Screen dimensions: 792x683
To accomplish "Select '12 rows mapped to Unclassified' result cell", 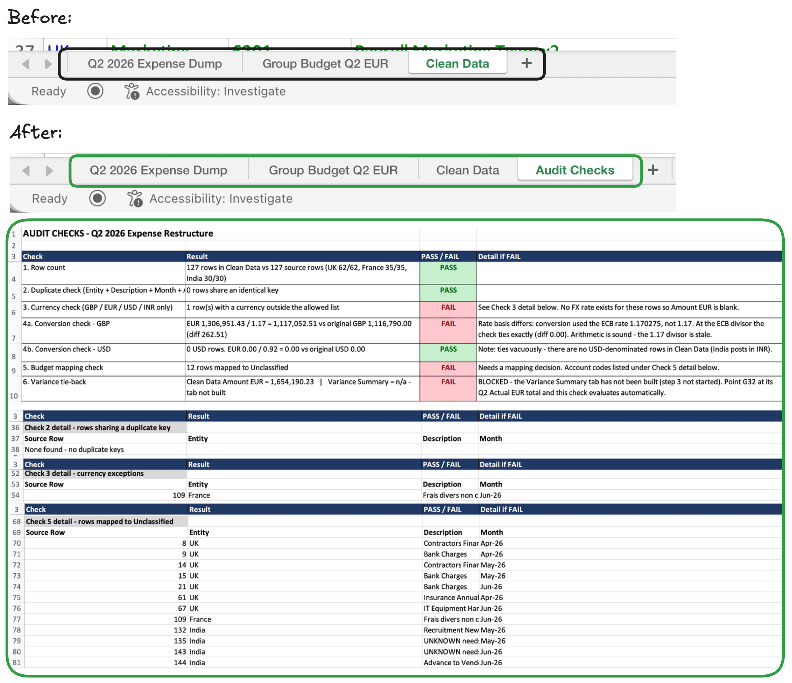I will click(x=302, y=369).
